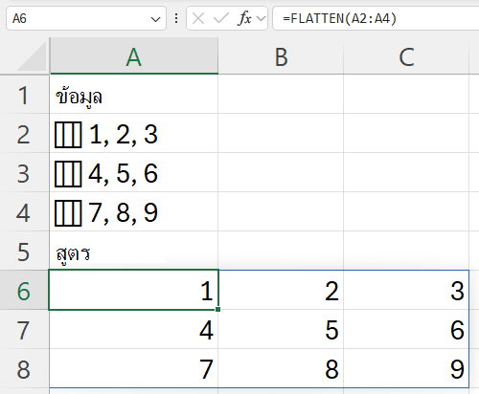Click cell B8 showing value 8
The height and width of the screenshot is (394, 479).
(x=281, y=369)
